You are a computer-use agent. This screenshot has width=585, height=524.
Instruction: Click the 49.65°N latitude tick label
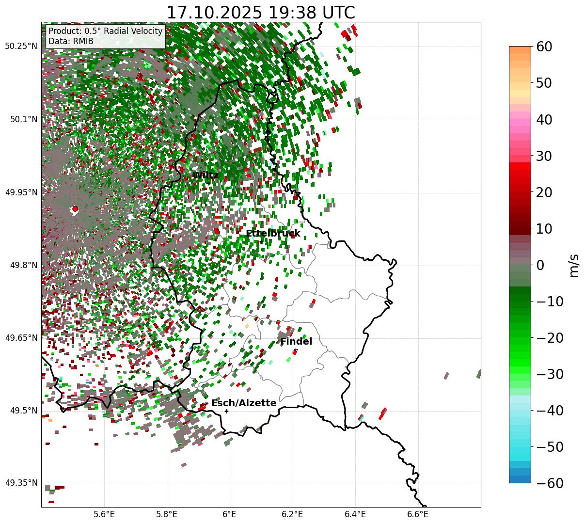(21, 338)
